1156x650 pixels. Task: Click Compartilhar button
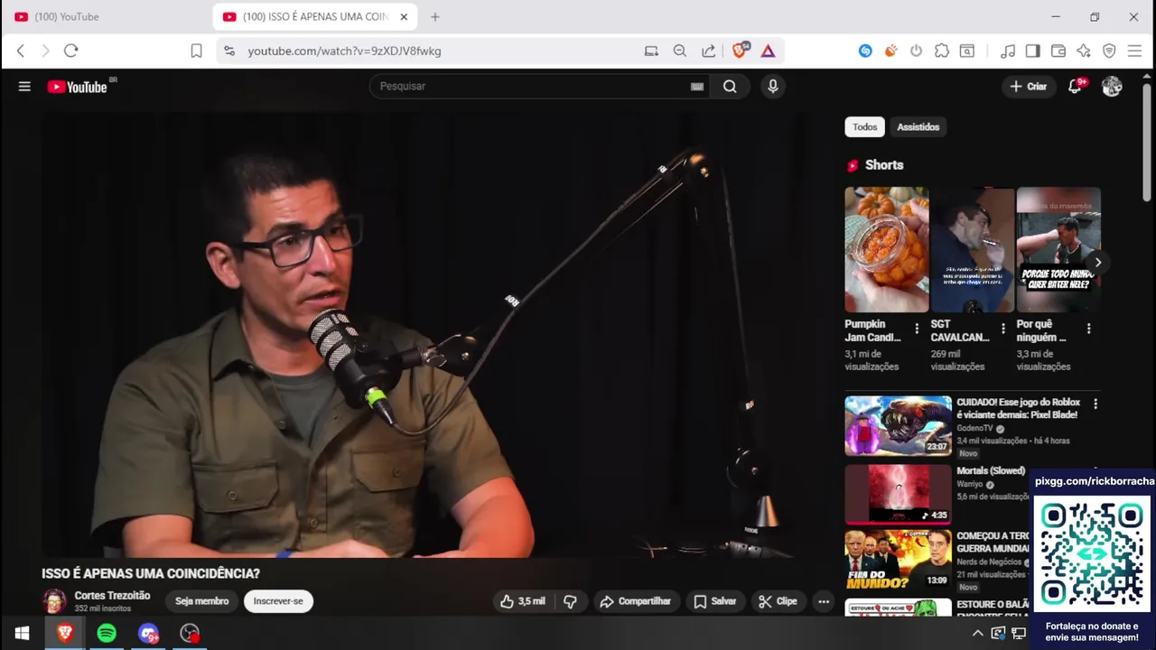[635, 601]
